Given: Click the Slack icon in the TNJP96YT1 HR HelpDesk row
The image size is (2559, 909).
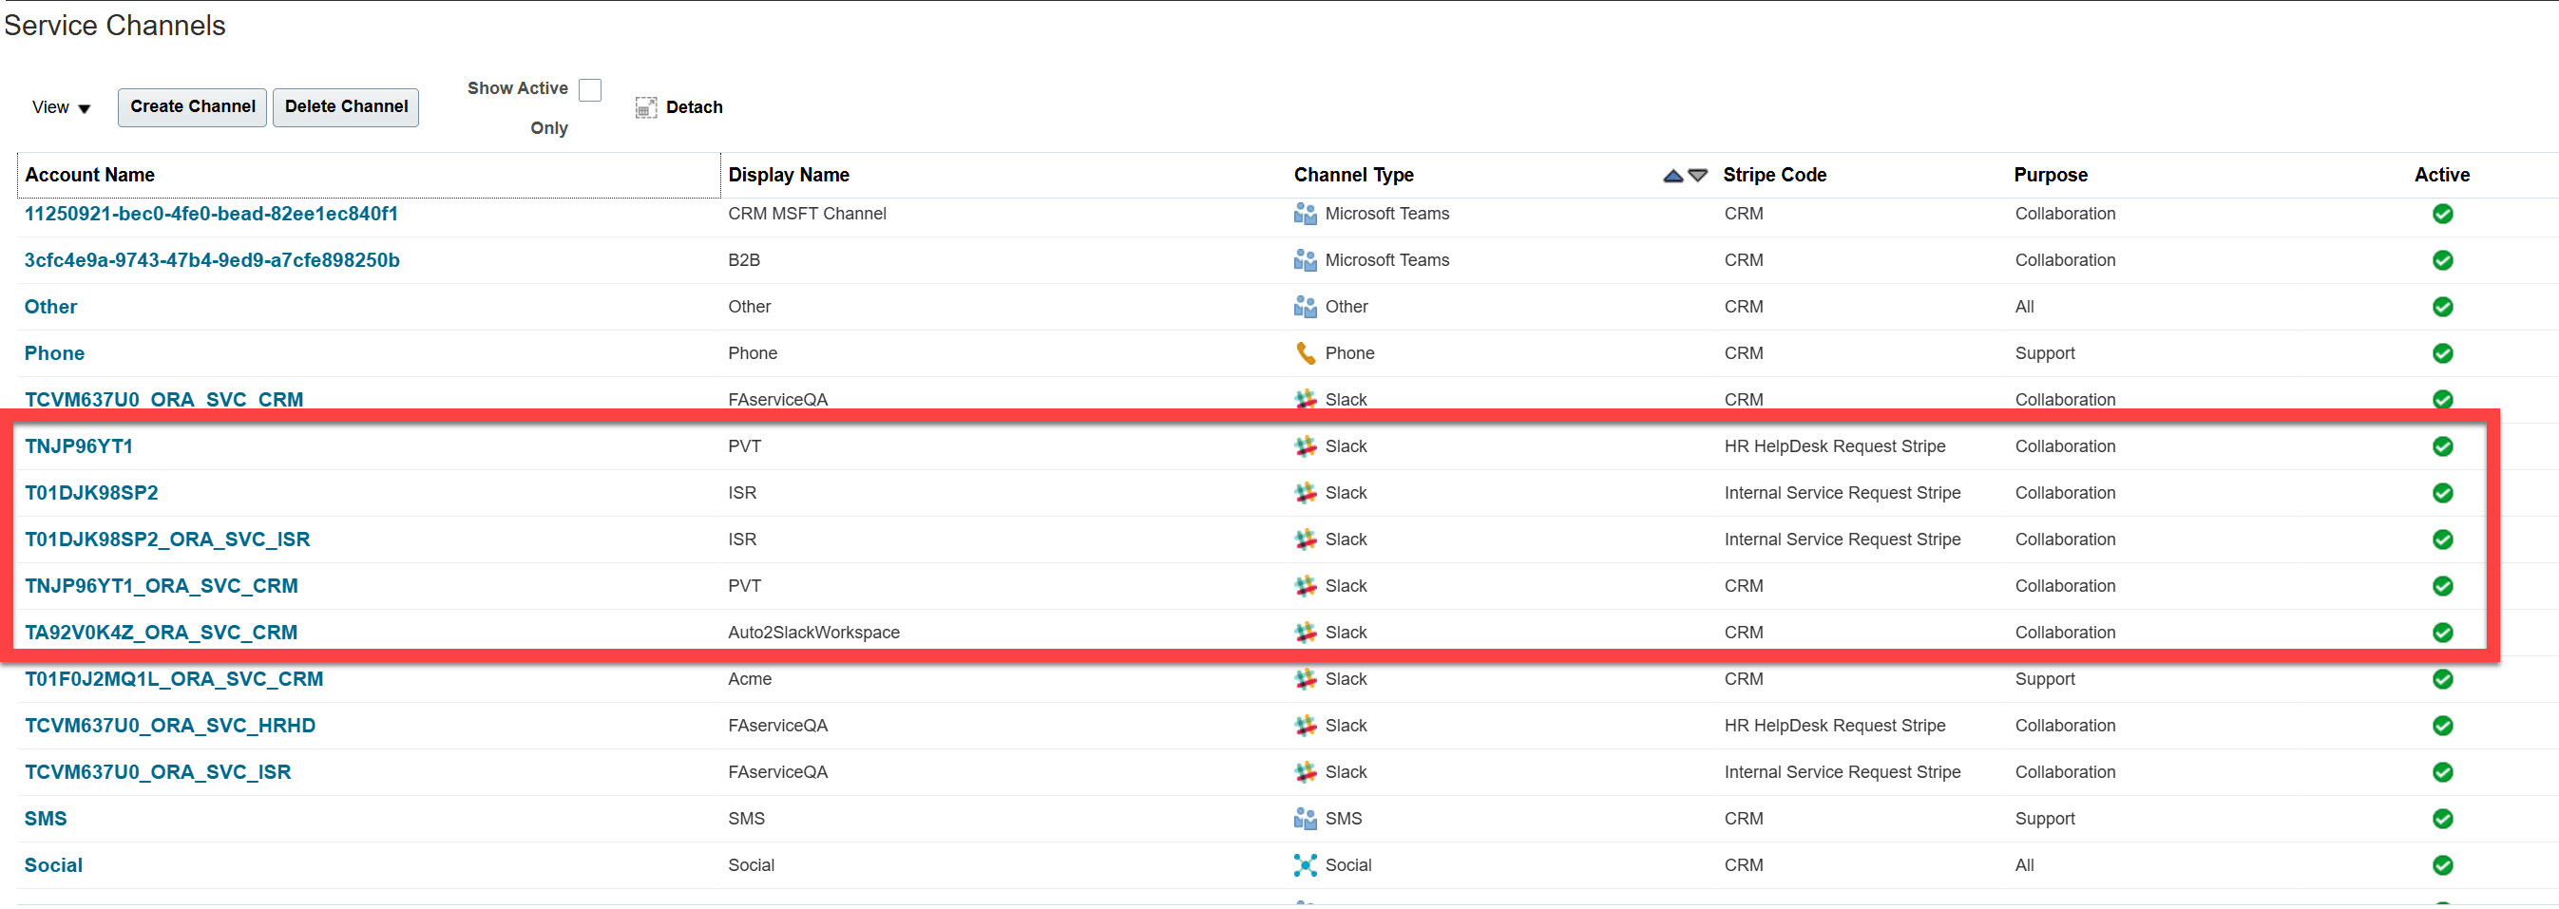Looking at the screenshot, I should 1305,447.
